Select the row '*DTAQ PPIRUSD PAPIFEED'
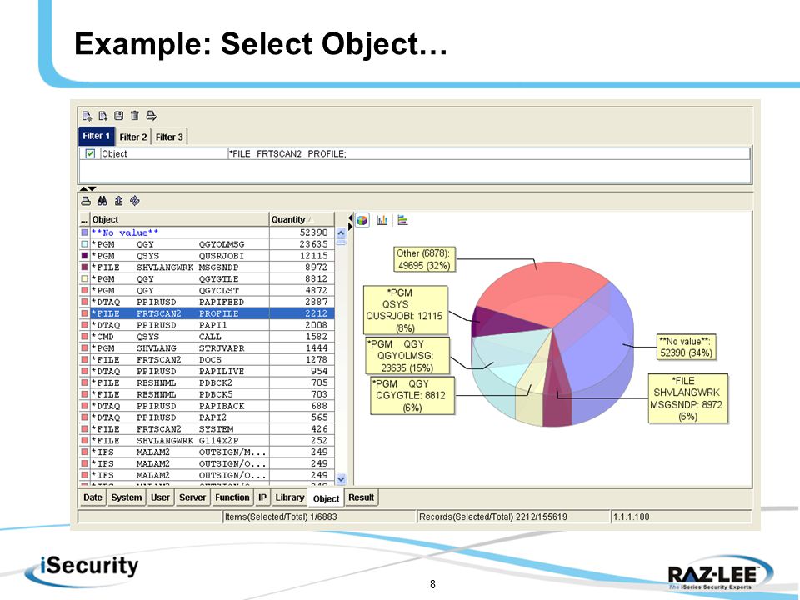This screenshot has height=600, width=800. pyautogui.click(x=207, y=302)
